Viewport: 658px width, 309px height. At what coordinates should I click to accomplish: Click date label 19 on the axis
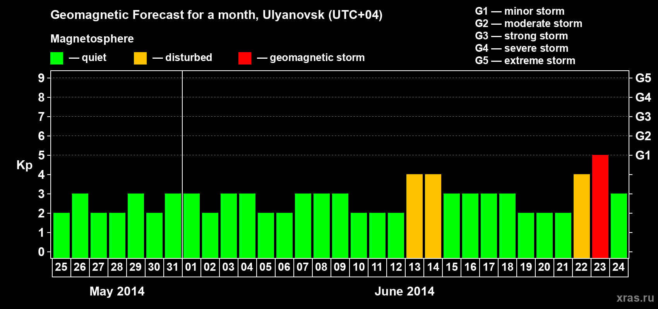pos(526,267)
